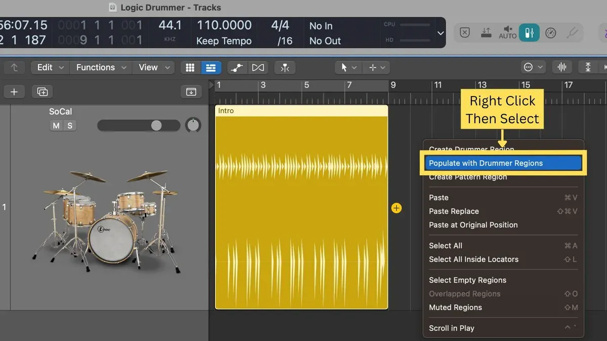Click the grayed tuner icon
Screen dimensions: 607x341
tap(573, 33)
